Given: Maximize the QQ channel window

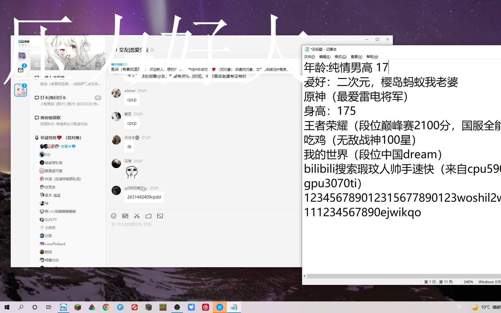Looking at the screenshot, I should (377, 39).
